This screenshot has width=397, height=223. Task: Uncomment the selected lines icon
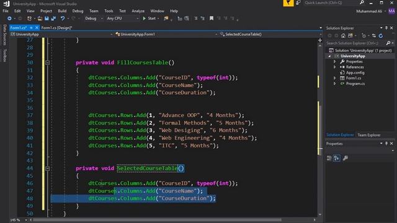[x=203, y=19]
